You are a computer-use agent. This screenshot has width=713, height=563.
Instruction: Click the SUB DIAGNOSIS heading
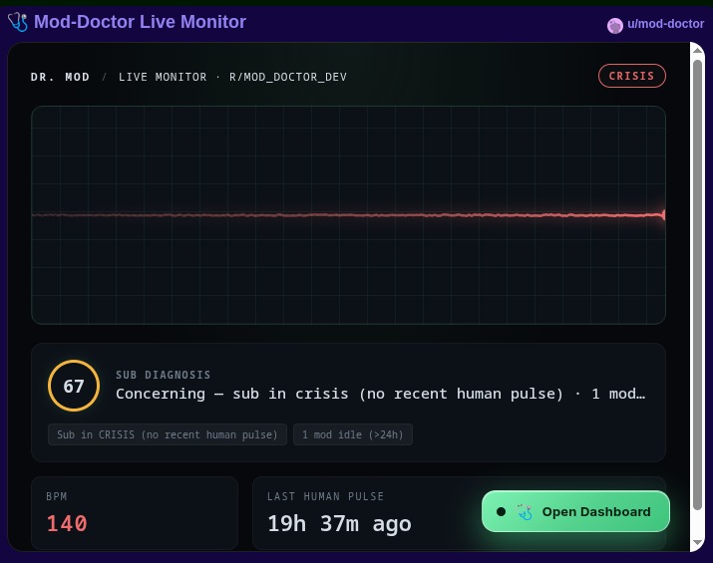coord(164,375)
